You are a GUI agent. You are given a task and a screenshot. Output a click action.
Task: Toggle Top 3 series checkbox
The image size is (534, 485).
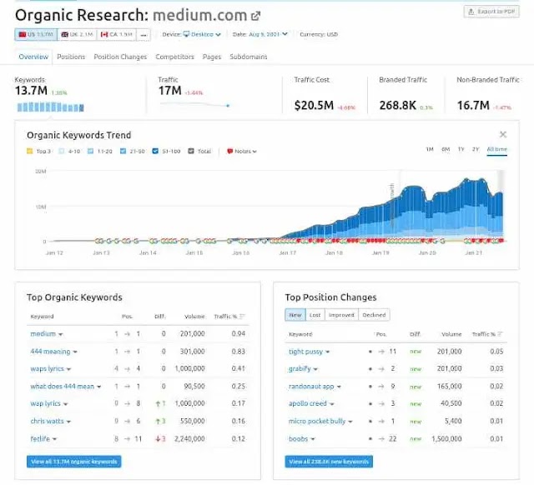point(30,151)
